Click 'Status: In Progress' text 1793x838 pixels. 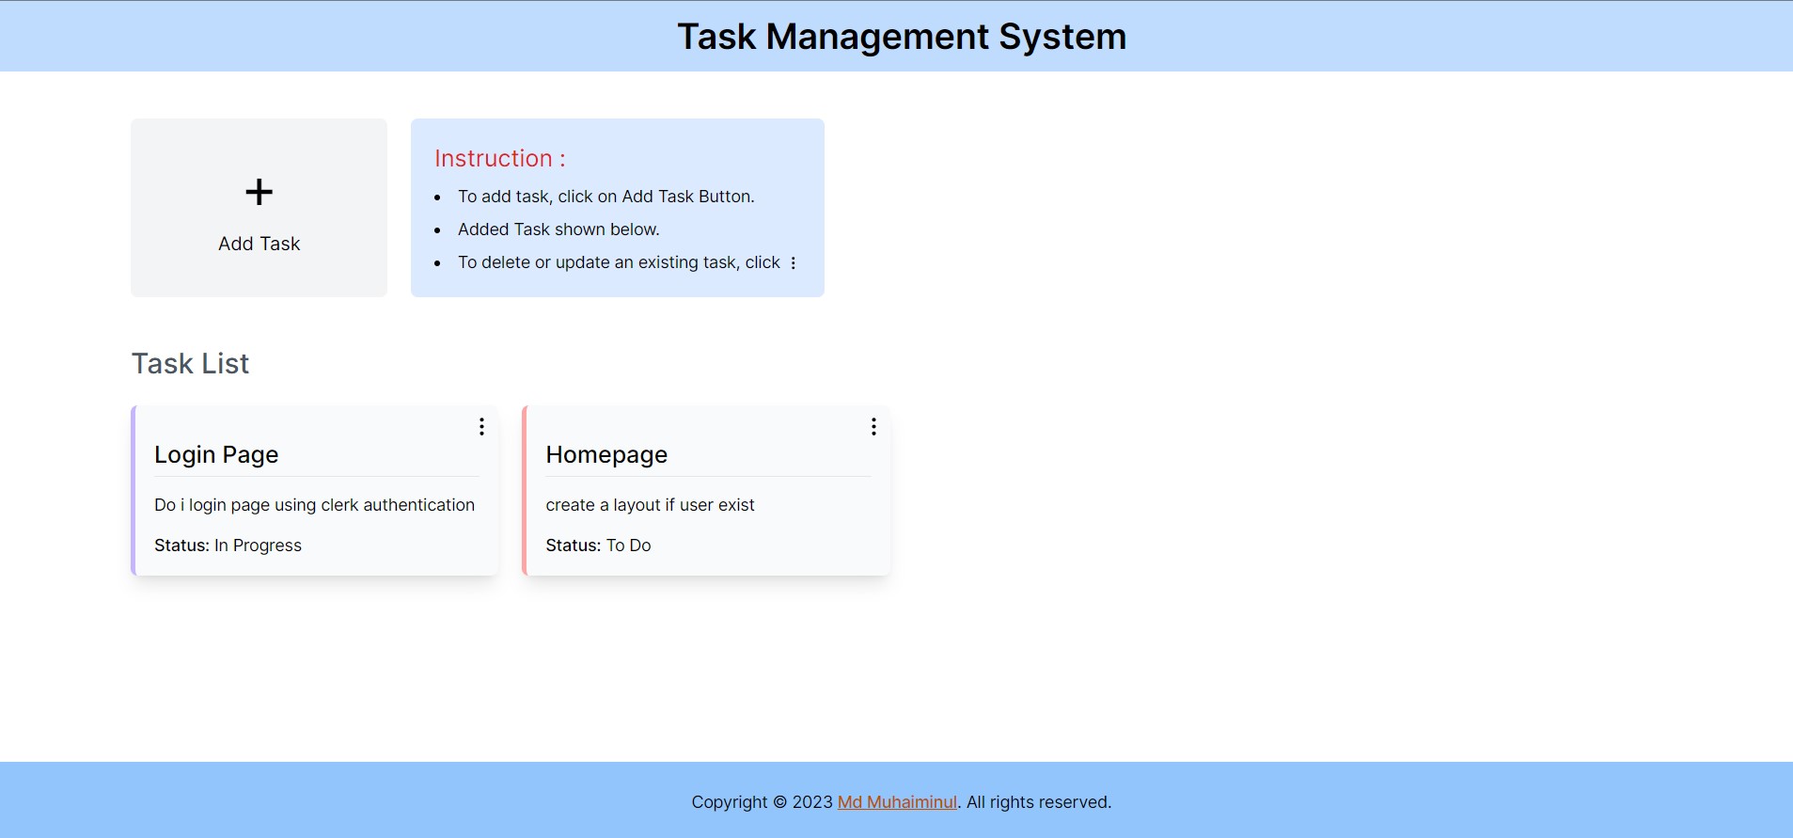[228, 545]
